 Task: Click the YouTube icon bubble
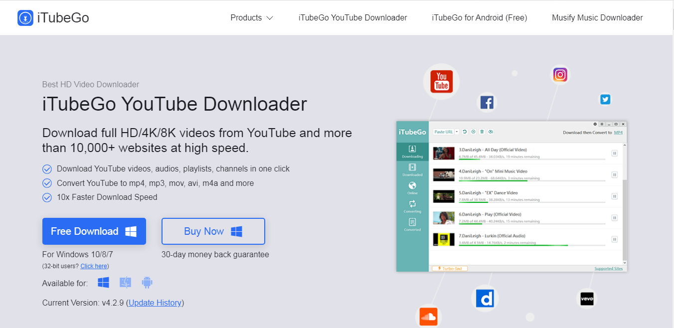[x=441, y=81]
